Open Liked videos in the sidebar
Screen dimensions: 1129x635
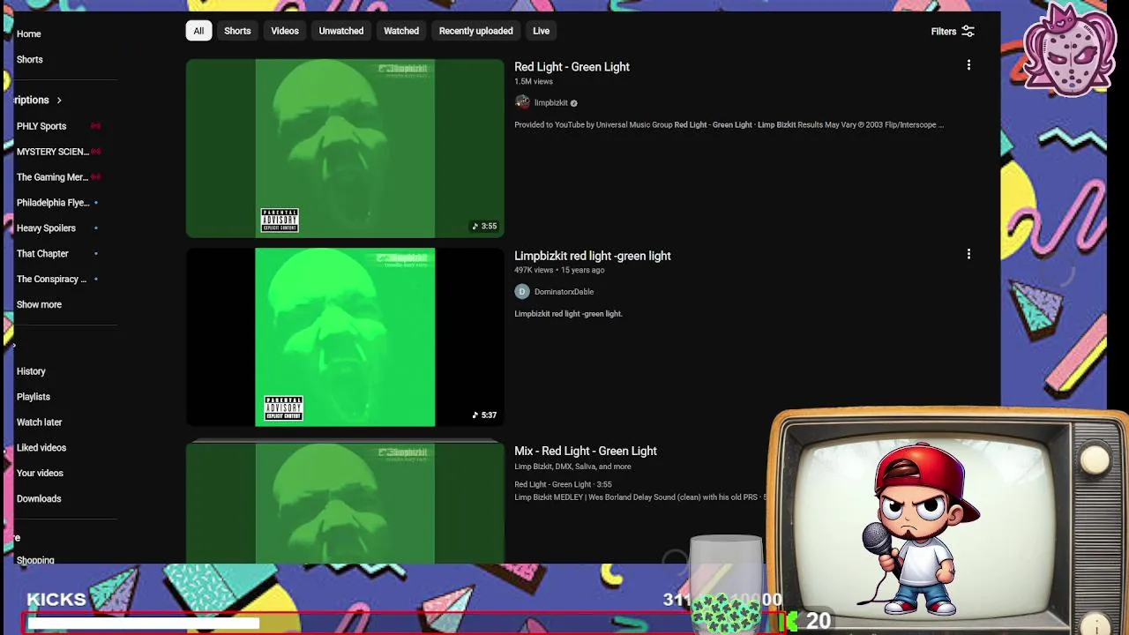point(41,448)
